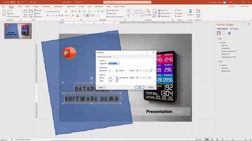The image size is (252, 141).
Task: Clear all formatting with the eraser A icon
Action: click(80, 11)
